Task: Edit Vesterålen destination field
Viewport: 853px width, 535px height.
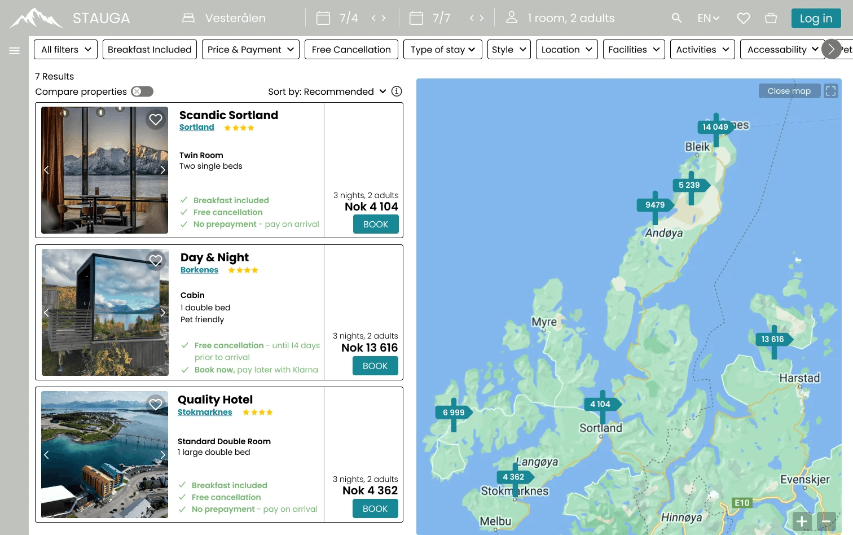Action: 235,18
